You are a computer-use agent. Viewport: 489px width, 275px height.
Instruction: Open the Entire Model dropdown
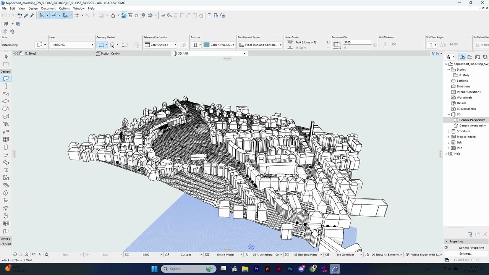[225, 254]
